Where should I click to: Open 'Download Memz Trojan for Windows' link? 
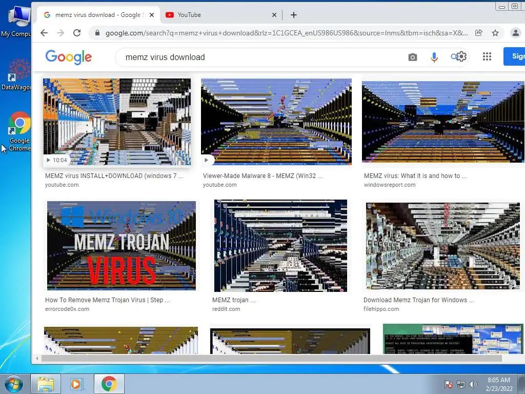click(418, 300)
